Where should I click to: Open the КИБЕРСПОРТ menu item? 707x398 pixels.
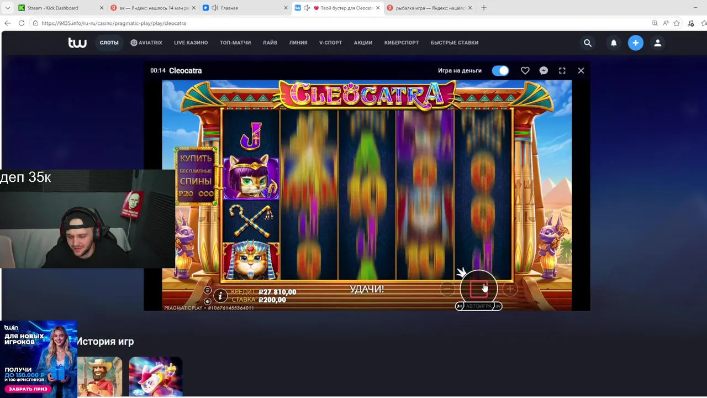(402, 43)
